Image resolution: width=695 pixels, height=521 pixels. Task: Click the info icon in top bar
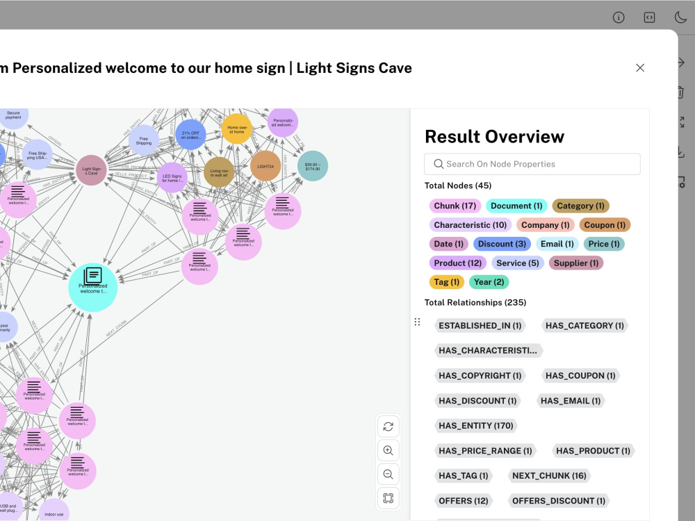click(x=619, y=17)
